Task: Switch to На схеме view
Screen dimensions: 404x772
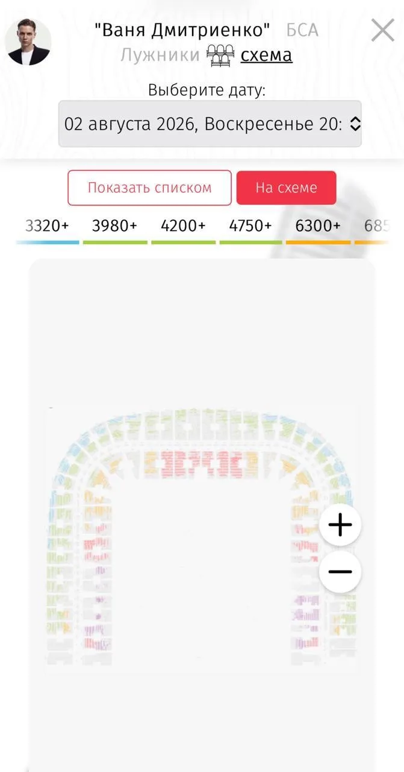Action: click(x=286, y=188)
